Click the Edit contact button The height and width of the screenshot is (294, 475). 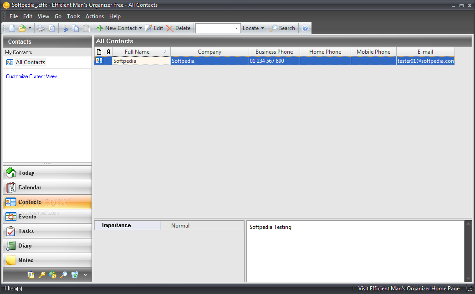click(154, 28)
